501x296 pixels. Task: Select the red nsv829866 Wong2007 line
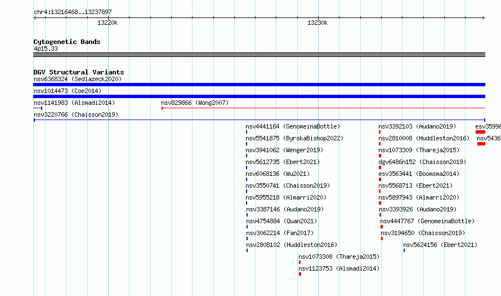coord(323,108)
